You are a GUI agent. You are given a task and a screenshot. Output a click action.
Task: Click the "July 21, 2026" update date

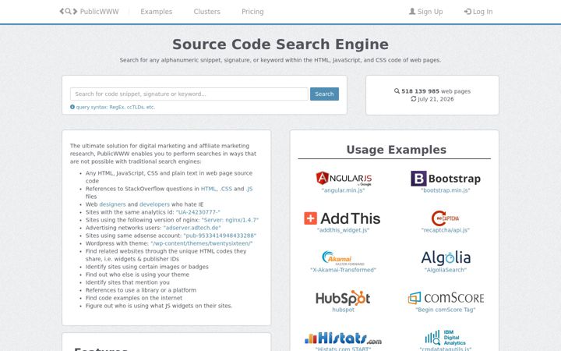436,99
